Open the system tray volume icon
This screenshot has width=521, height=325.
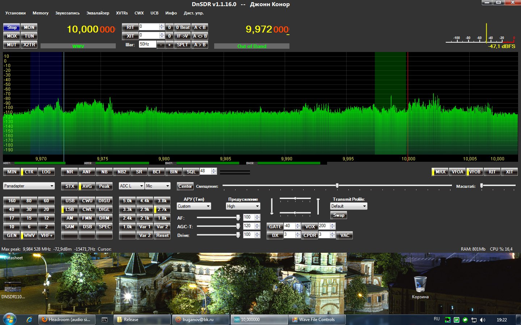point(482,320)
